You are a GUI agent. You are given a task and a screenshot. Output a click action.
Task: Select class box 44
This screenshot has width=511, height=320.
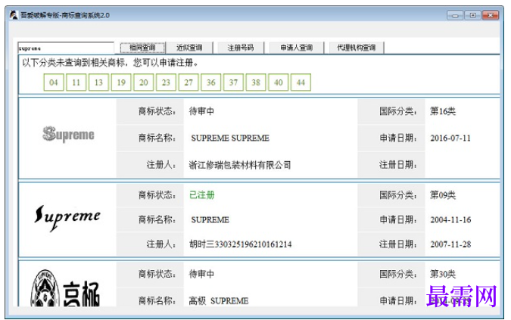[x=301, y=82]
